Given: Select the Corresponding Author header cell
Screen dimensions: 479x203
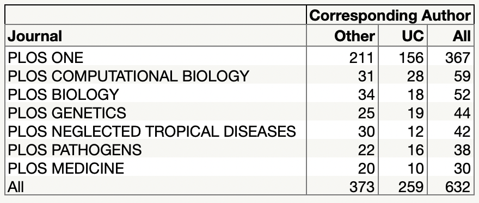Looking at the screenshot, I should [390, 15].
